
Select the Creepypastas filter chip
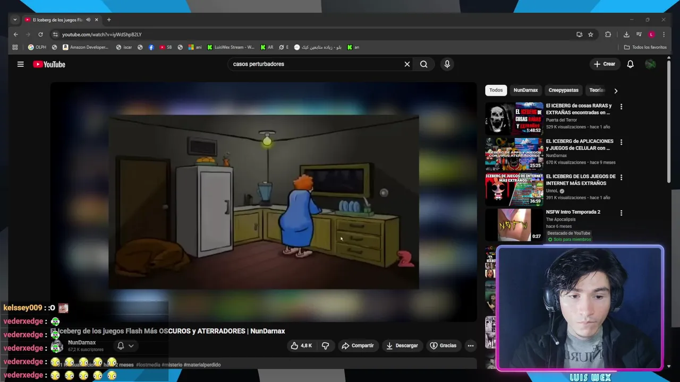pos(563,90)
